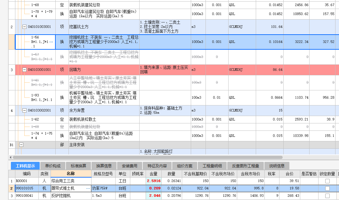
Task: Select quantity cell 86.64
Action: 270,70
